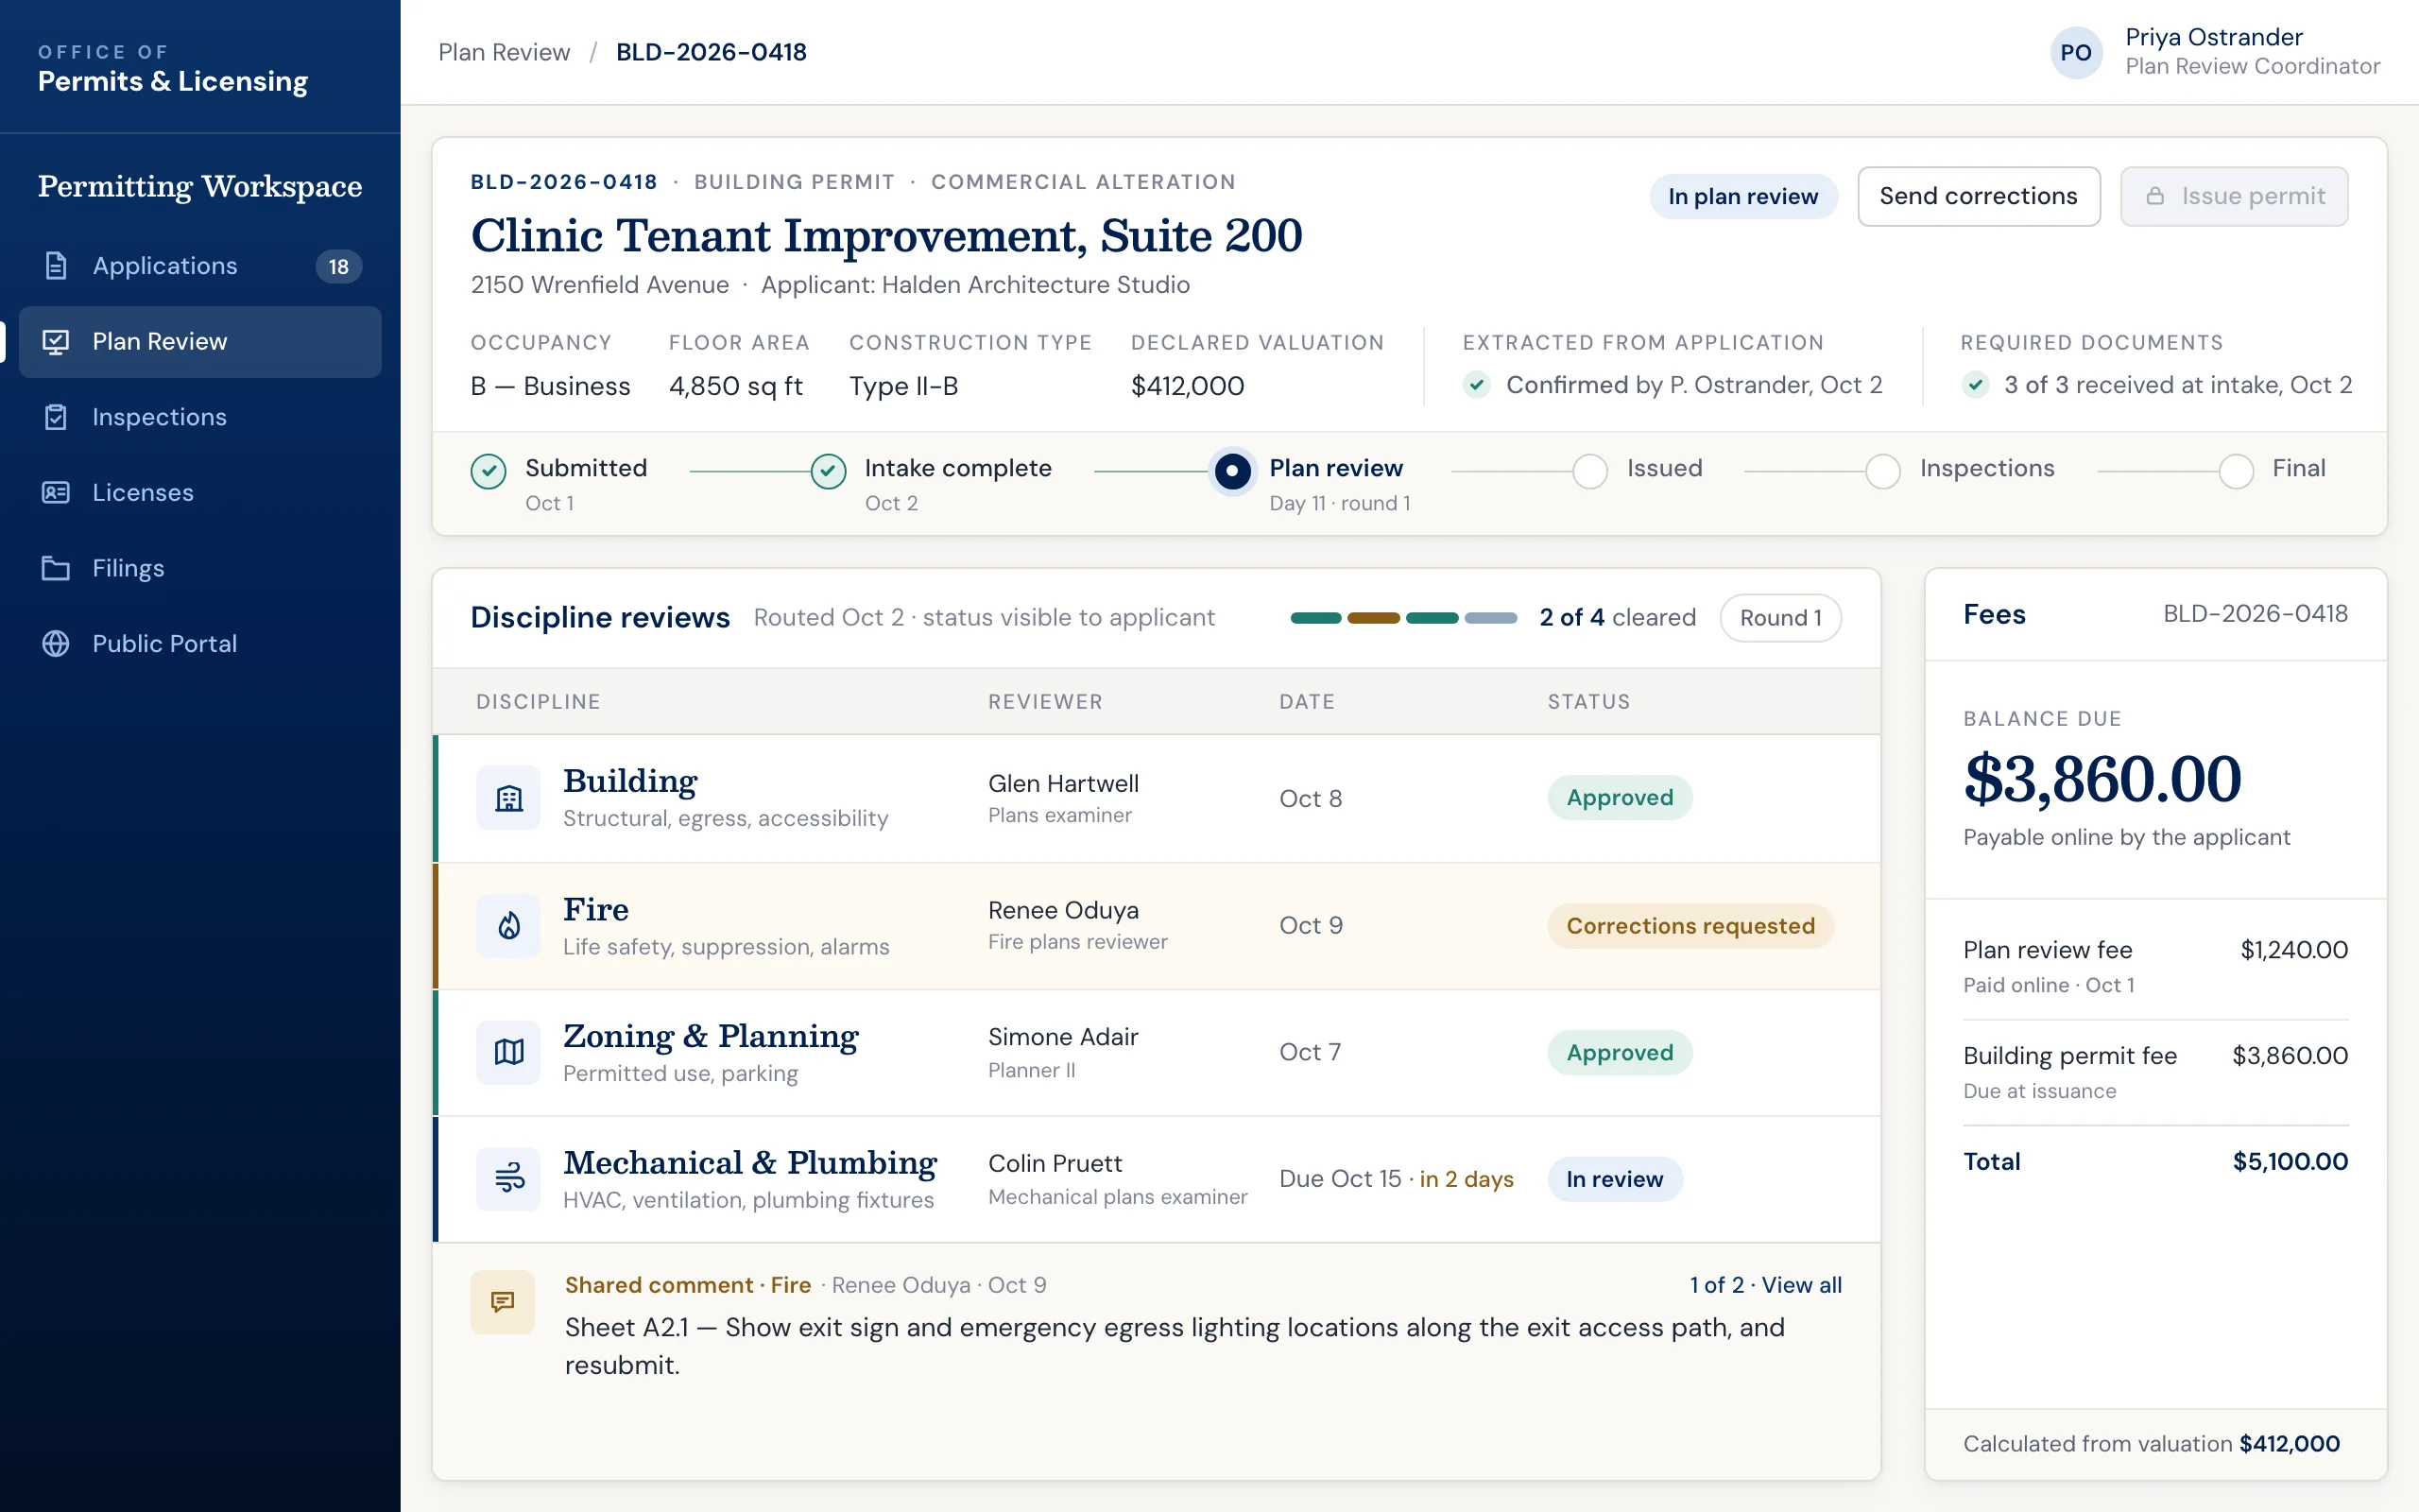Click the BLD-2026-0418 breadcrumb
Viewport: 2419px width, 1512px height.
711,52
